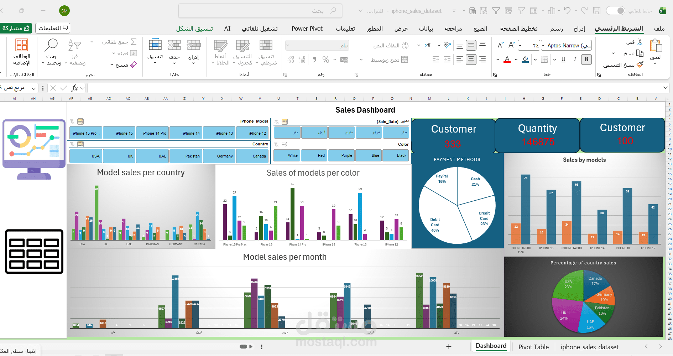Click the AutoSum sigma icon
This screenshot has width=673, height=356.
click(x=134, y=42)
